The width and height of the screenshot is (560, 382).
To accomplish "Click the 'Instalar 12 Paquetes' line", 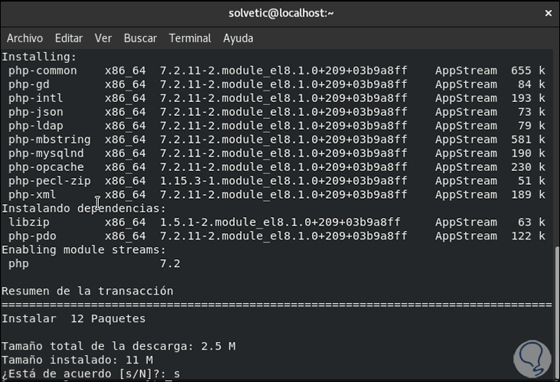I will (74, 319).
